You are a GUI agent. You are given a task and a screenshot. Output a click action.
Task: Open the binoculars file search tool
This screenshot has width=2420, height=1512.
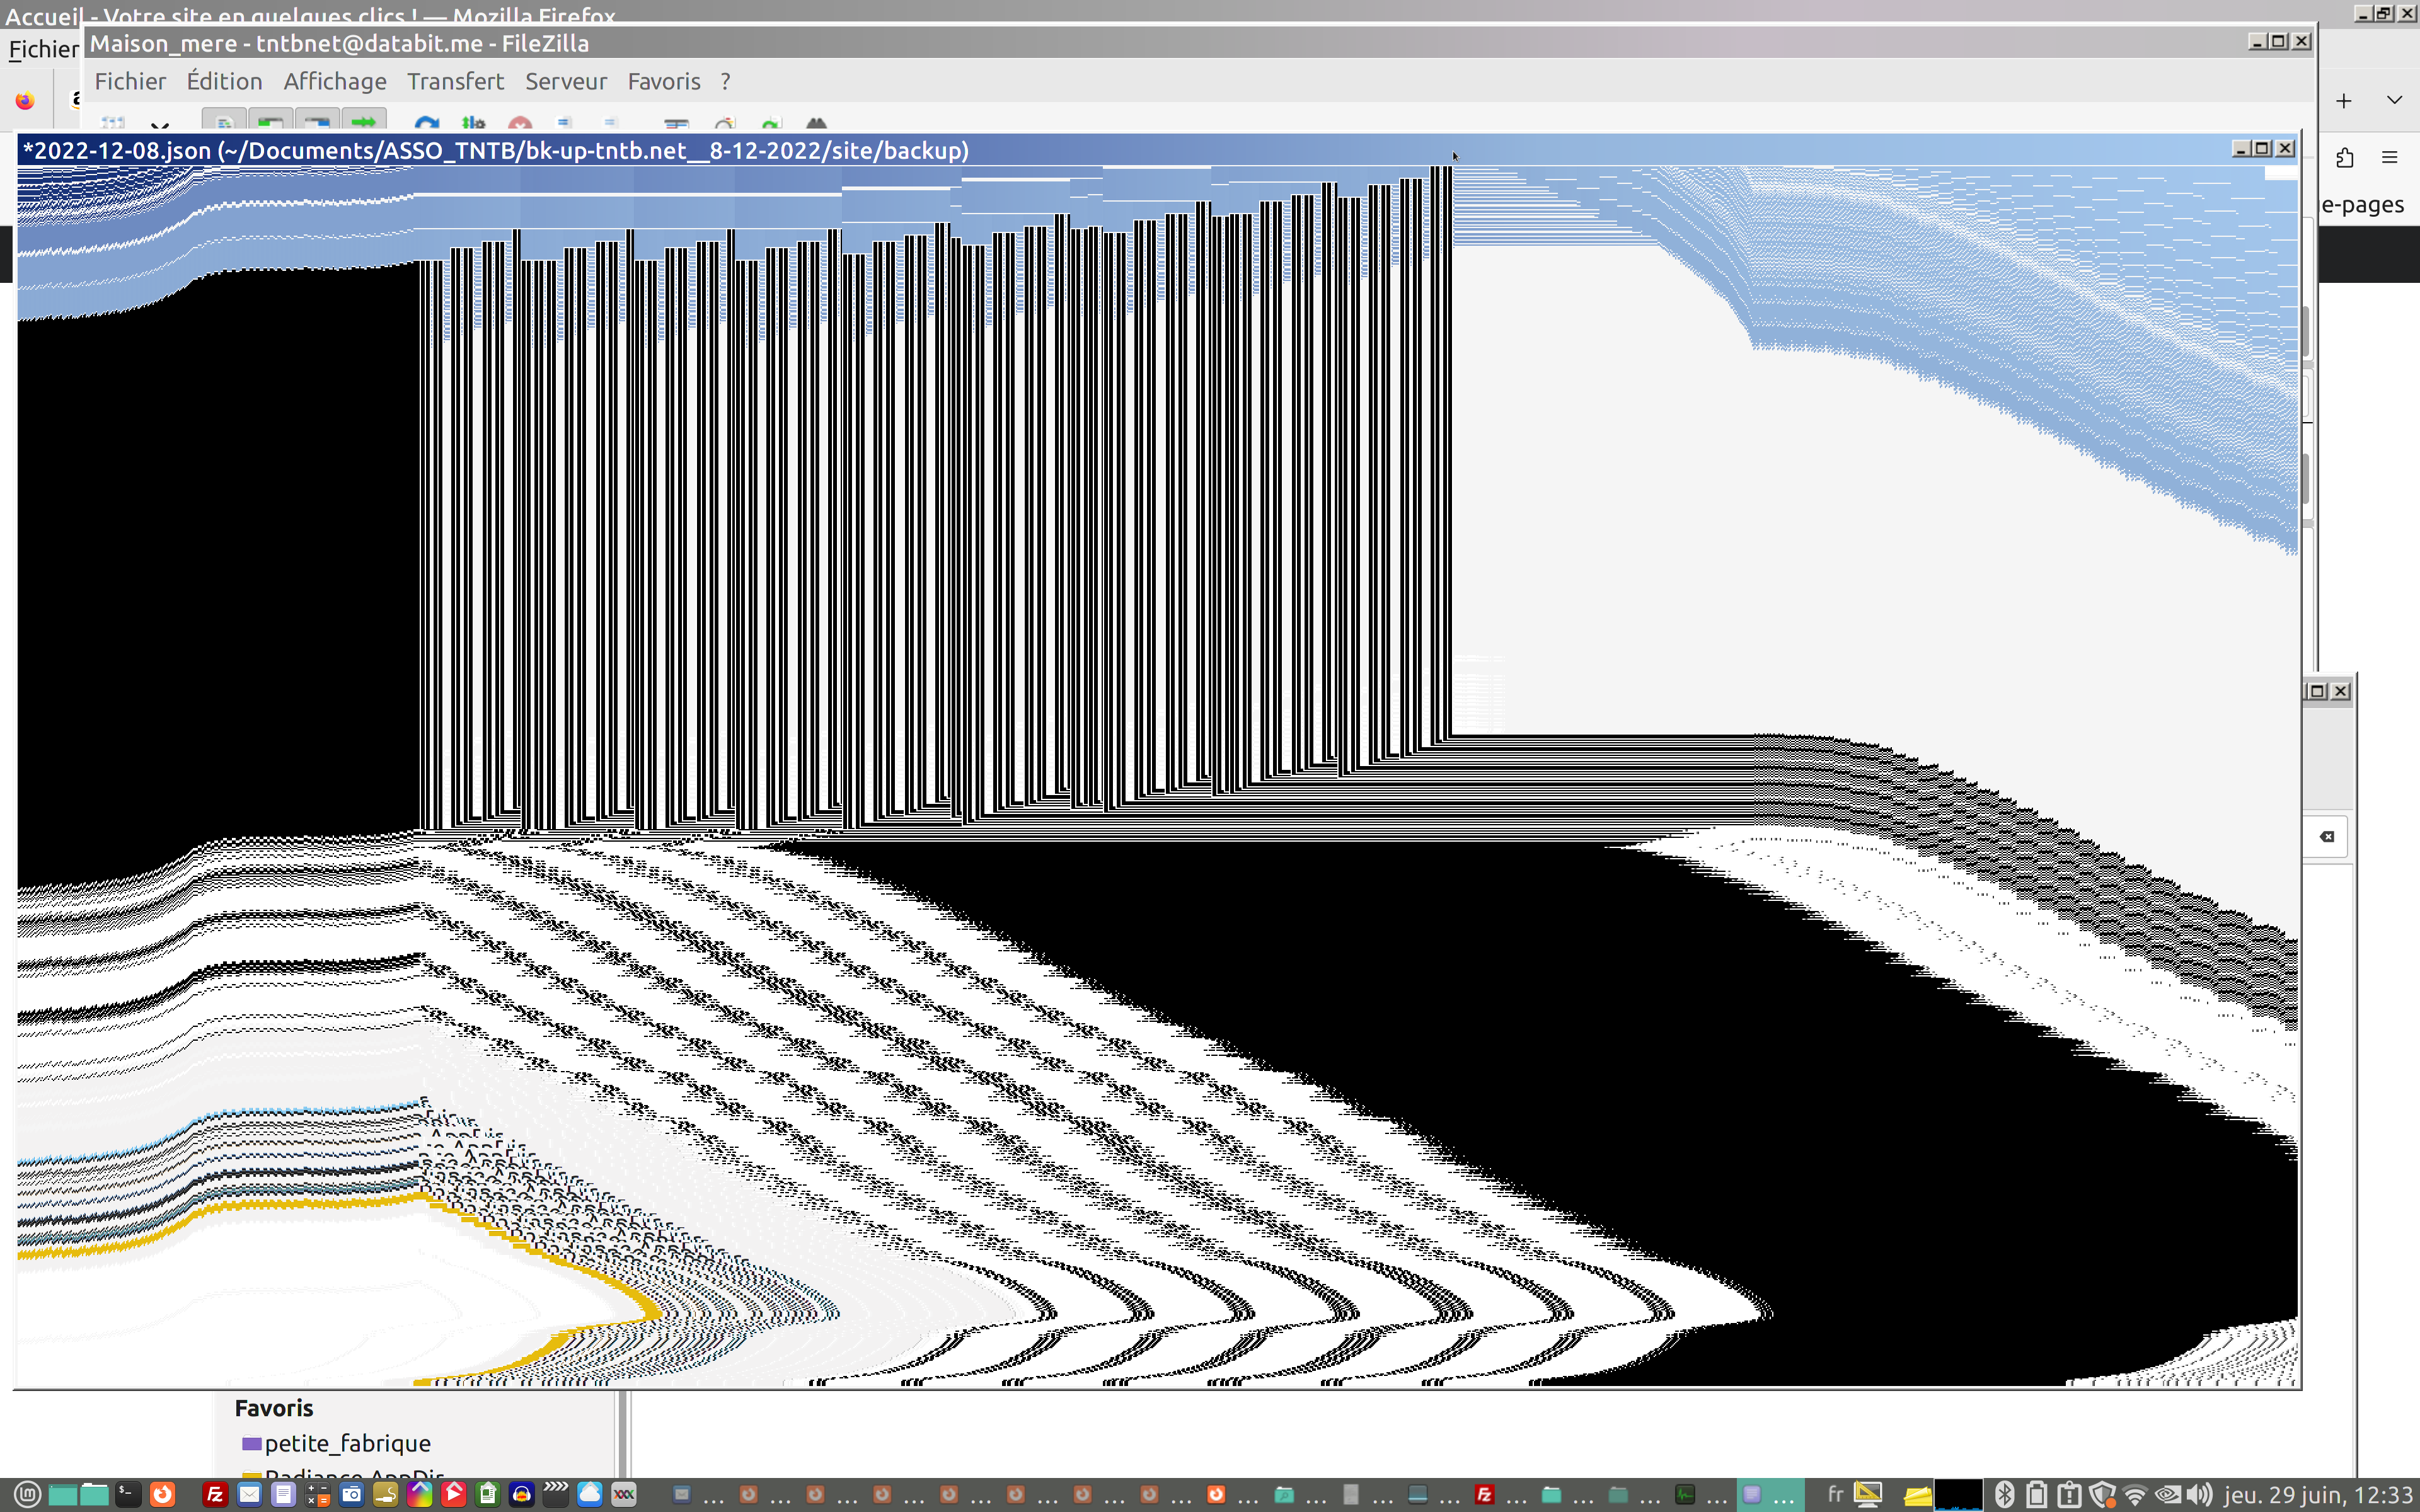[x=816, y=124]
